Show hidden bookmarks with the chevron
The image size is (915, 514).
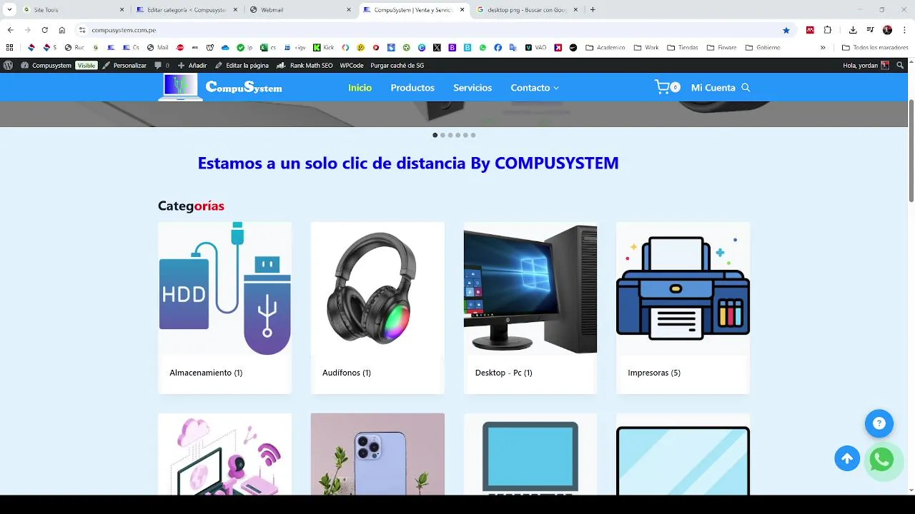click(x=823, y=47)
